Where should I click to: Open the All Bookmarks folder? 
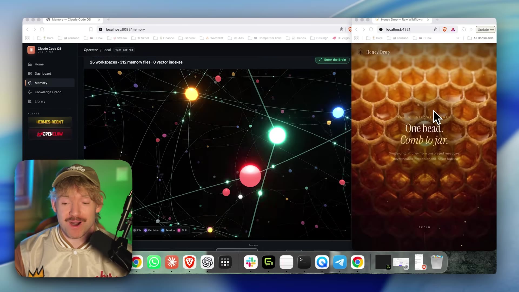[x=480, y=38]
